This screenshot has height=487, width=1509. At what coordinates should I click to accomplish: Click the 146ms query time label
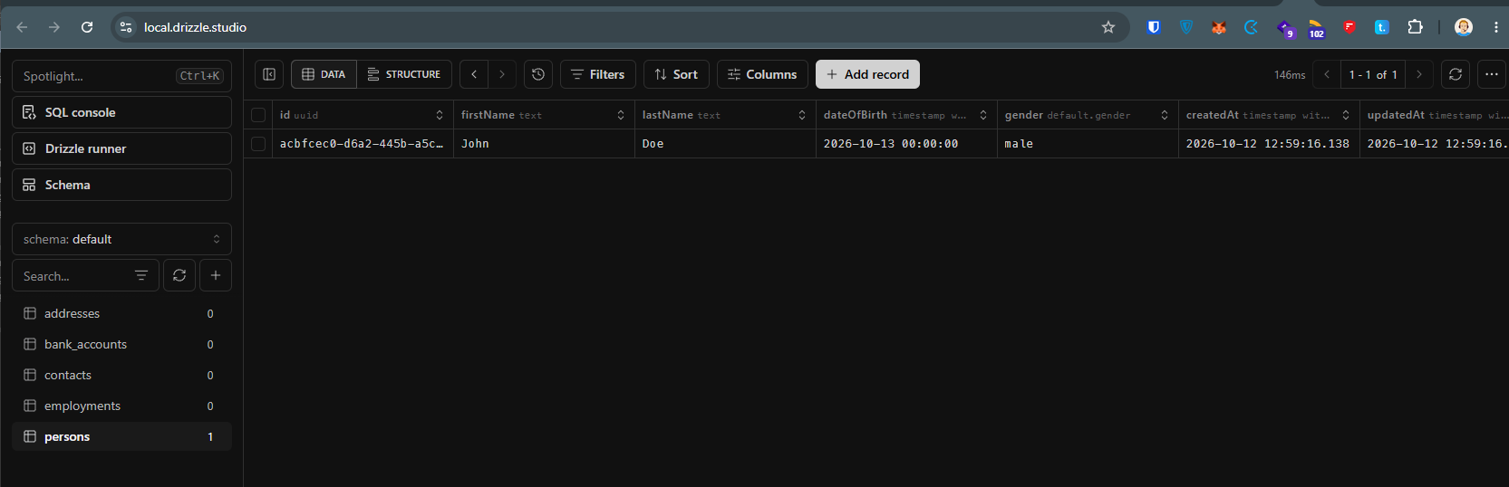pyautogui.click(x=1290, y=75)
